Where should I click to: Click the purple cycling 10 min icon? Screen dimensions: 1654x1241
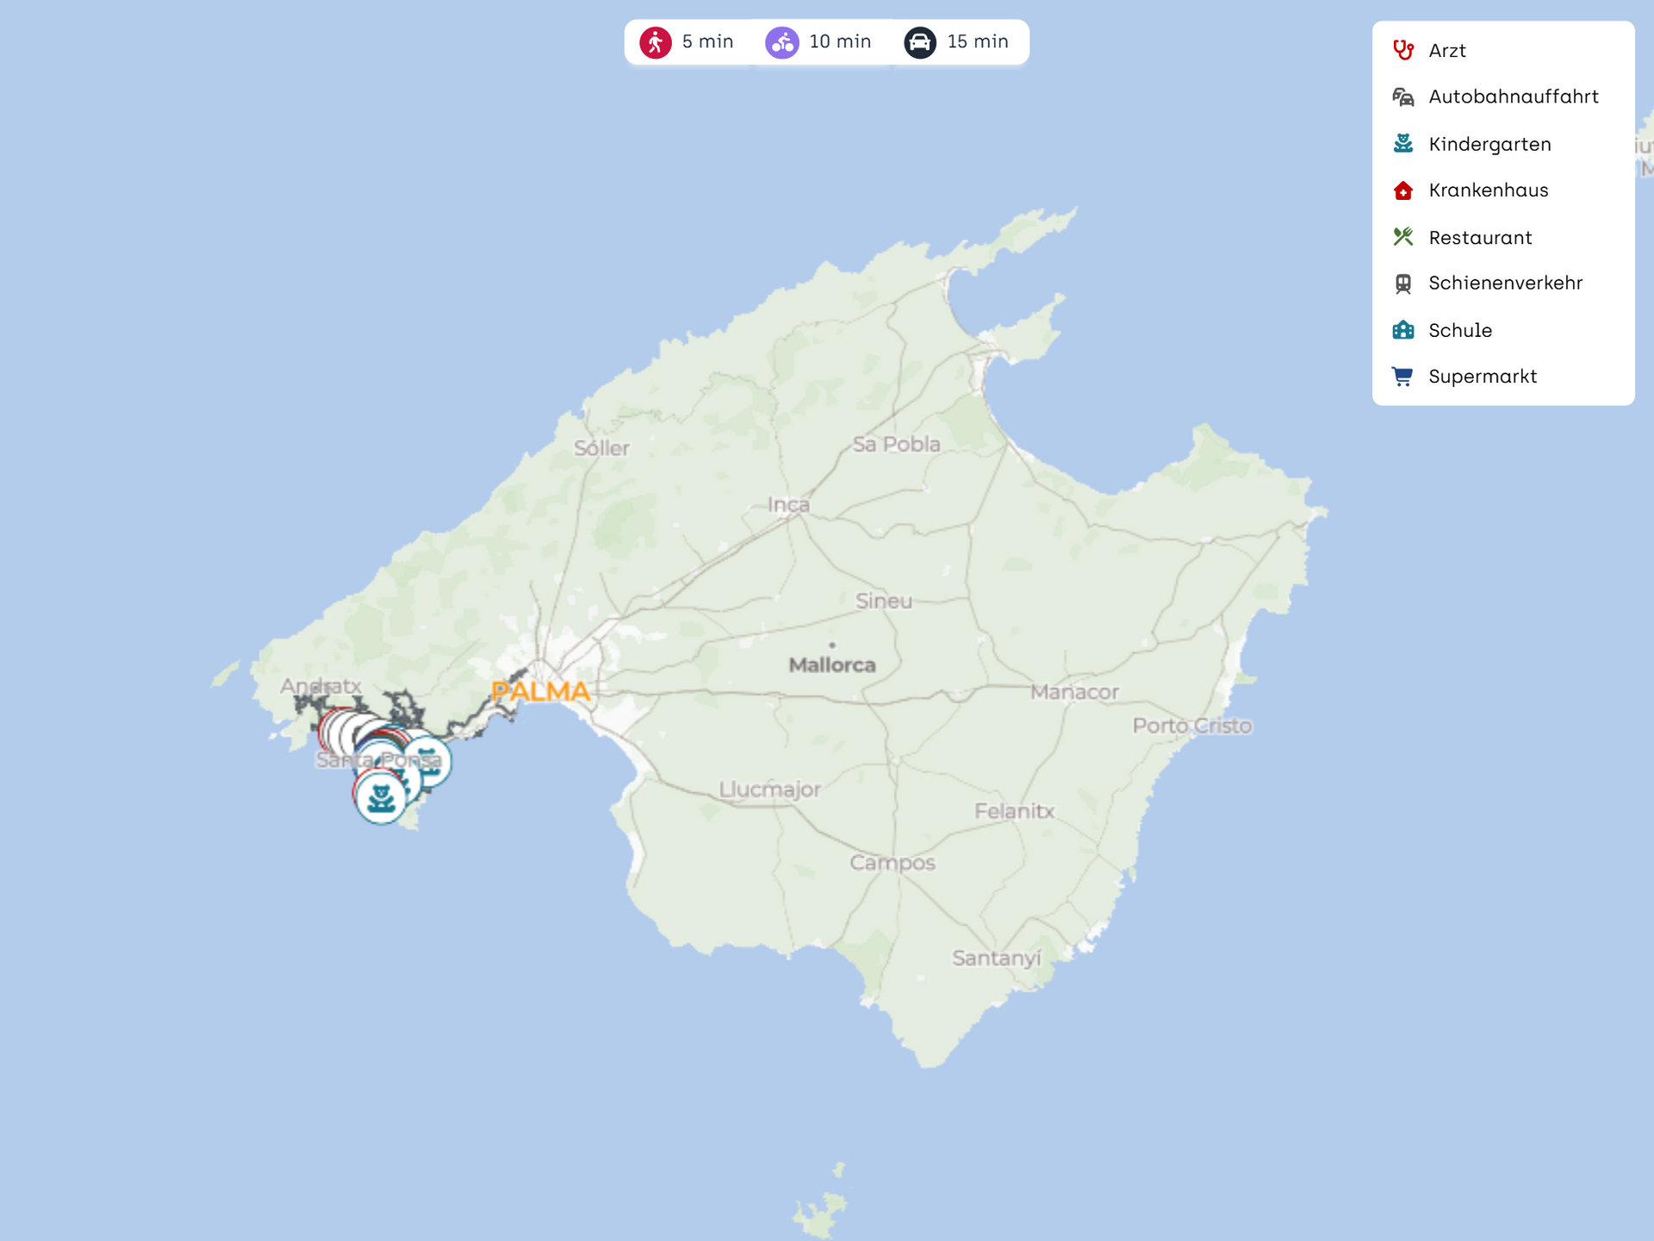pyautogui.click(x=782, y=42)
